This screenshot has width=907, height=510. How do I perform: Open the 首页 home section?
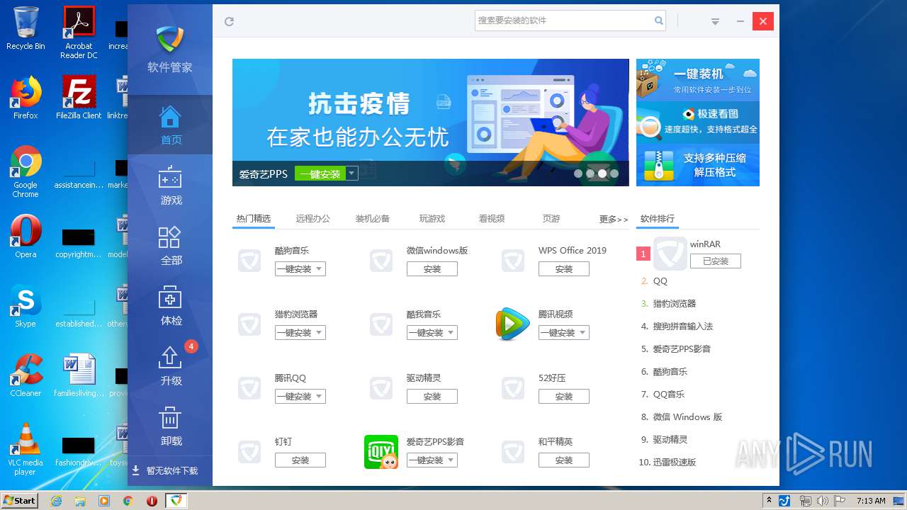(x=170, y=125)
